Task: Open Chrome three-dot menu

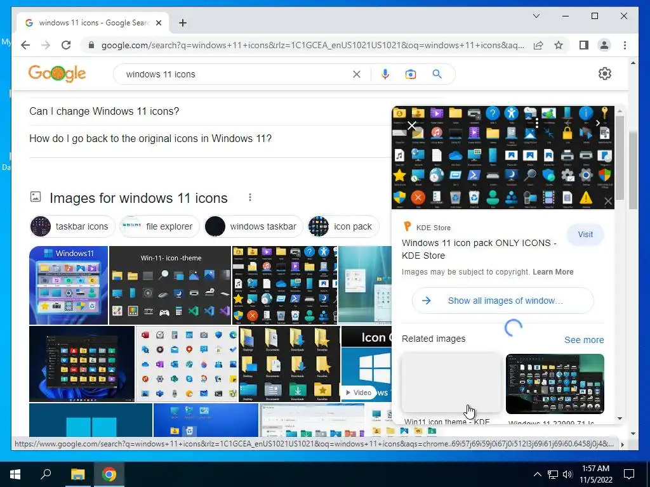Action: pos(625,45)
